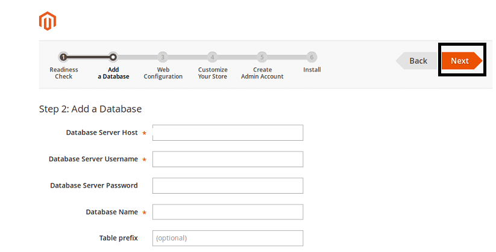Click step 5 circle in wizard
496x252 pixels.
(262, 57)
